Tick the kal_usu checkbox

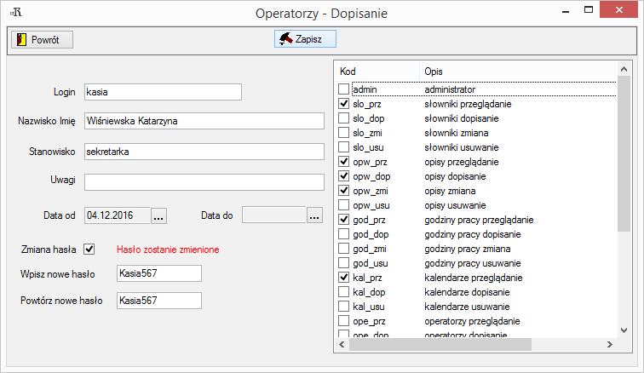(x=344, y=307)
